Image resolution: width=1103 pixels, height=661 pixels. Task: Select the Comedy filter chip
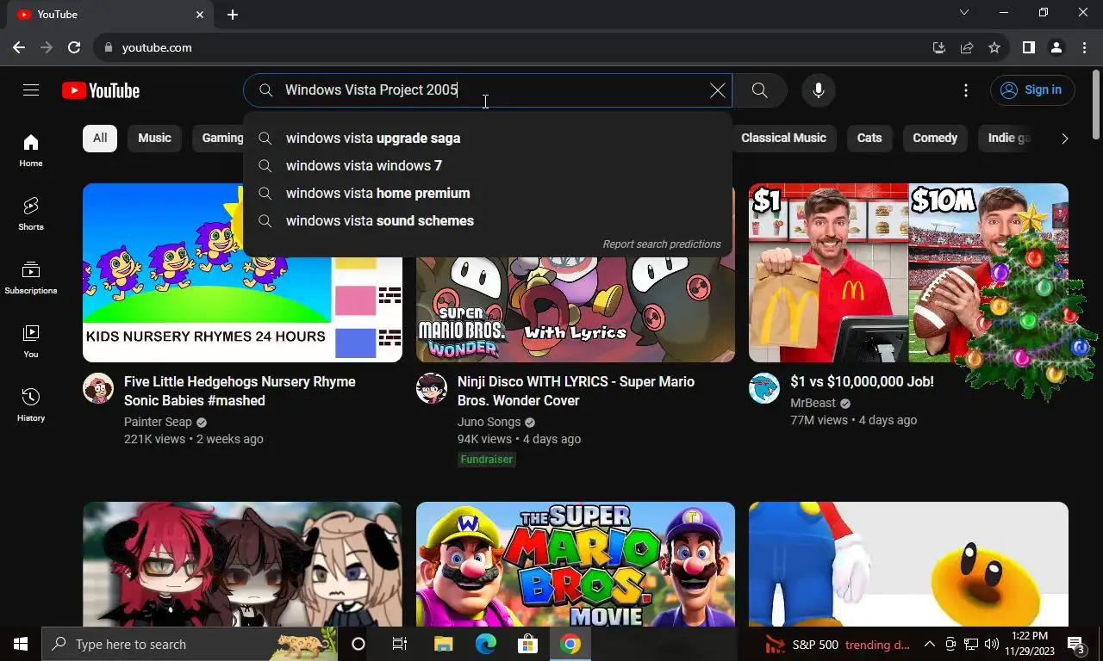pyautogui.click(x=935, y=138)
